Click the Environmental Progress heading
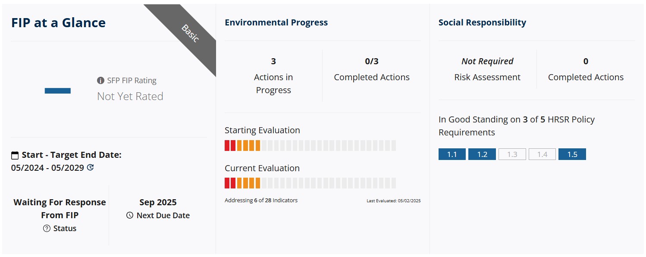Image resolution: width=646 pixels, height=257 pixels. (276, 23)
